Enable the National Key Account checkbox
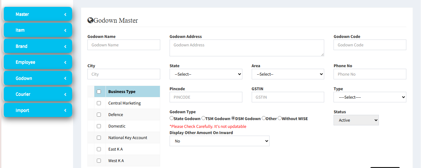Screen dimensions: 421x168 coord(99,138)
